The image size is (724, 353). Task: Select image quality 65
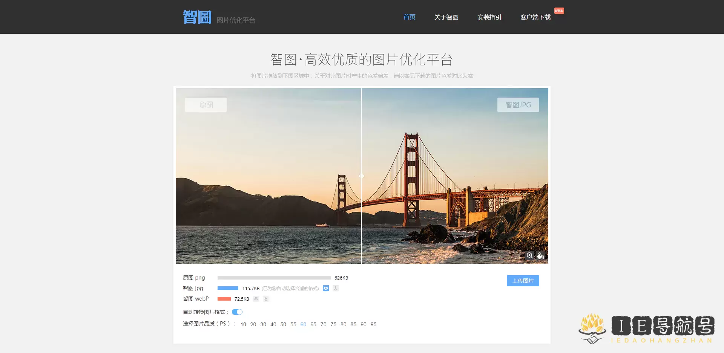(x=313, y=324)
